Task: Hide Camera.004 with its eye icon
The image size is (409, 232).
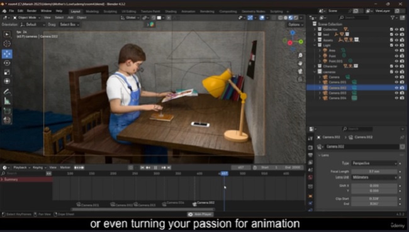Action: pyautogui.click(x=396, y=98)
